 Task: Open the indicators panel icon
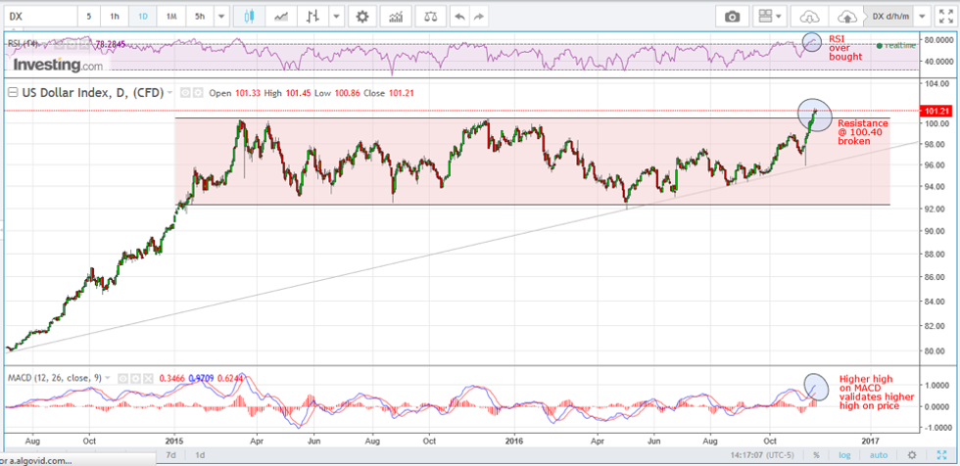coord(397,17)
